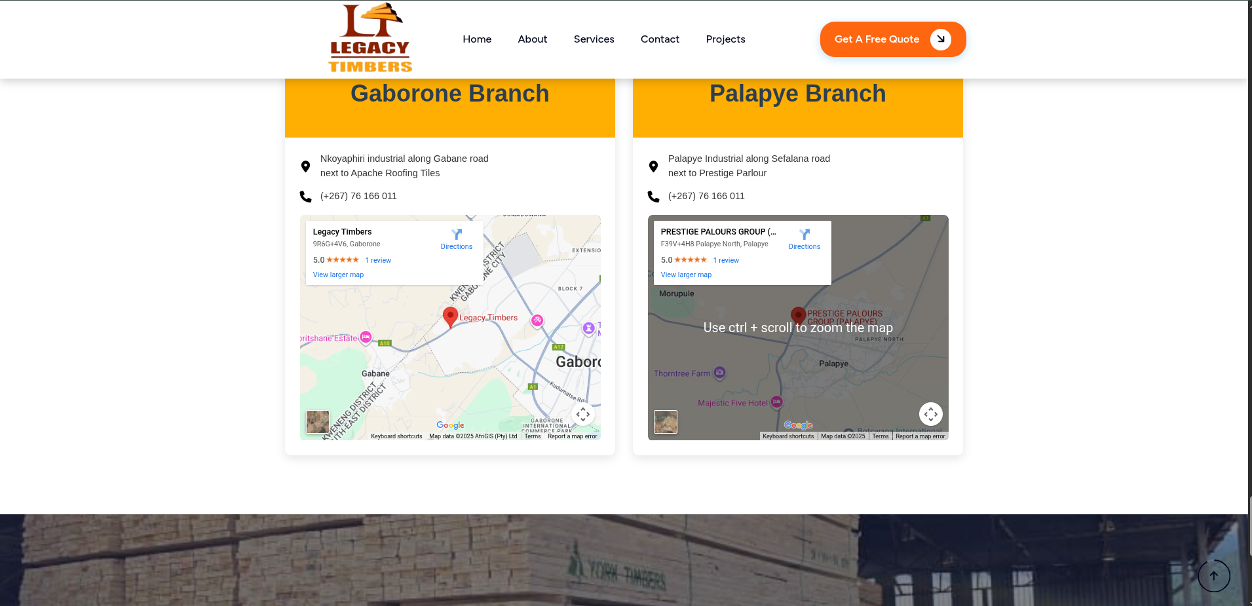Screen dimensions: 1252x606
Task: Open the Services navigation link
Action: (x=594, y=39)
